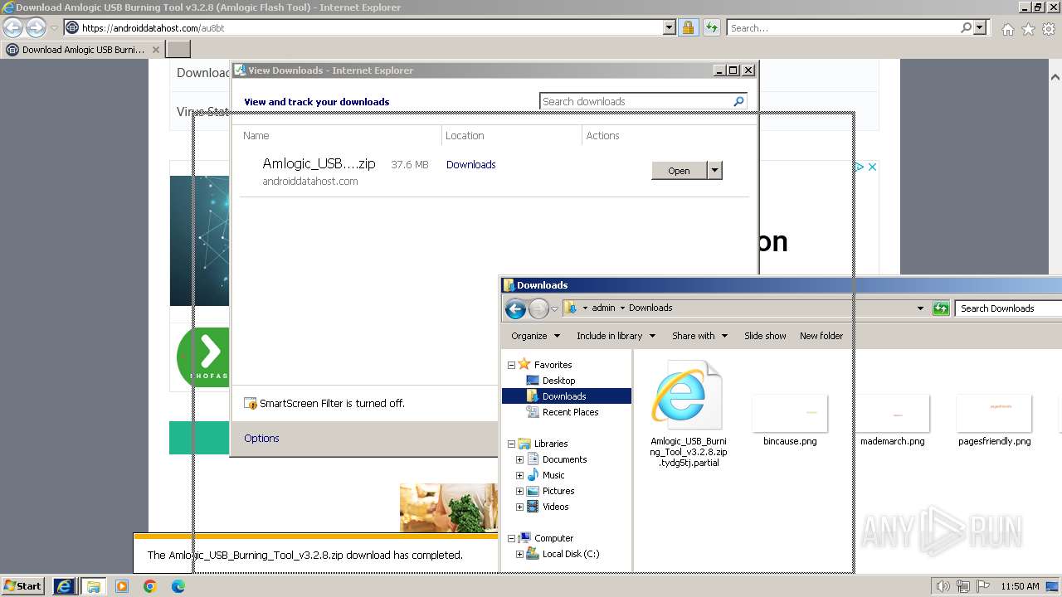
Task: Click File Explorer taskbar icon
Action: pyautogui.click(x=93, y=586)
